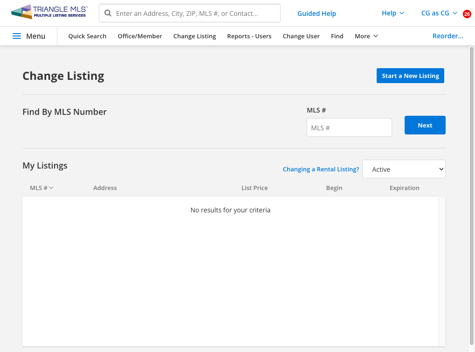Click the Menu label beside hamburger icon

[35, 36]
